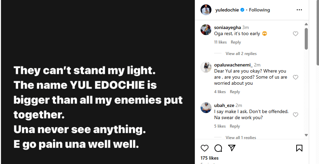Share post via paper plane icon
Viewport: 319px width, 164px height.
point(232,148)
